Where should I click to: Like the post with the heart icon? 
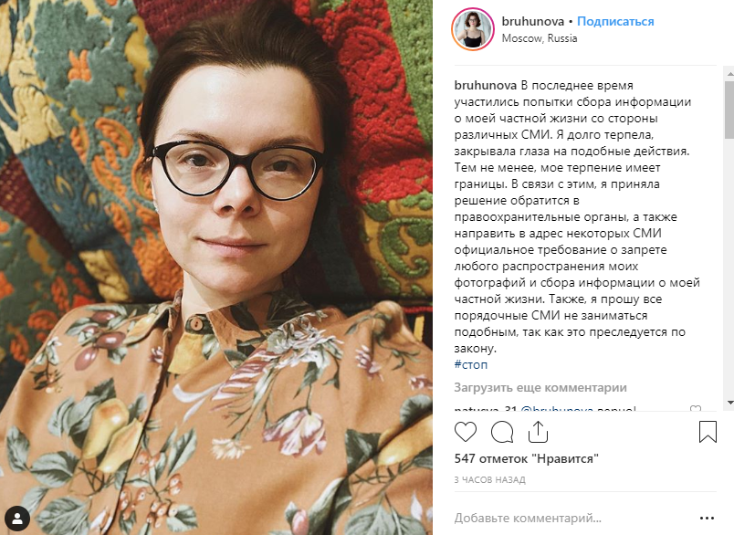point(466,432)
